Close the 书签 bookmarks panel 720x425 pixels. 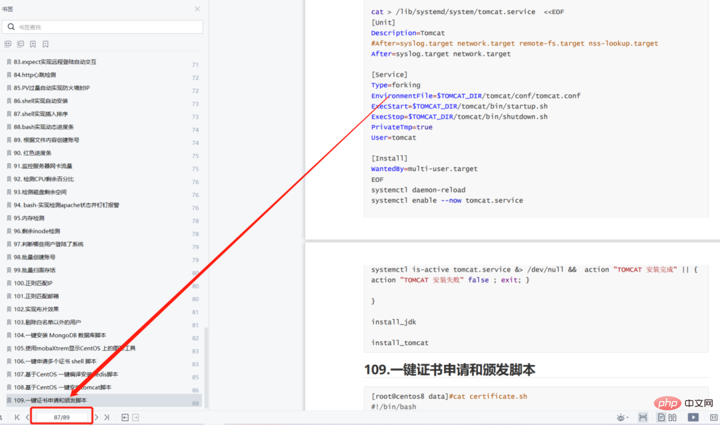coord(197,9)
